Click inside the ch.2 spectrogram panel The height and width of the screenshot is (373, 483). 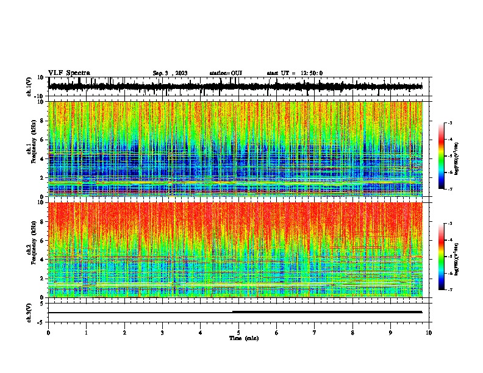pos(235,250)
